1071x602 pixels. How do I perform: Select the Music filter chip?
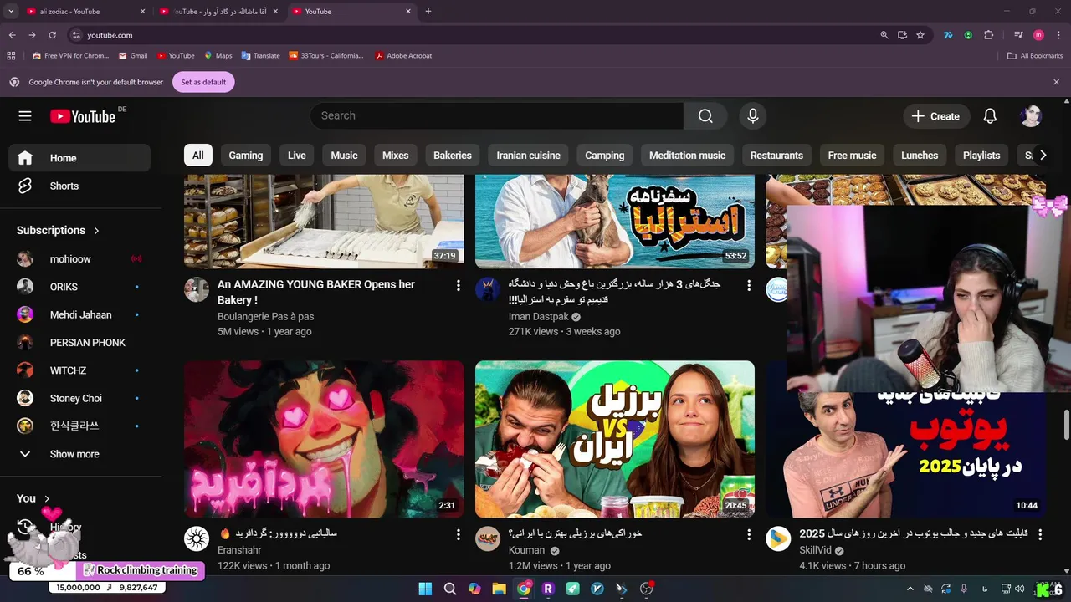click(x=344, y=156)
